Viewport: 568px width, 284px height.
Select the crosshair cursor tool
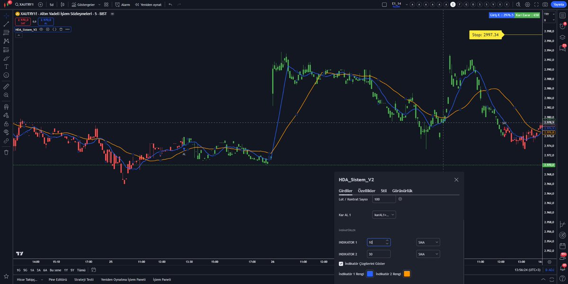(6, 15)
